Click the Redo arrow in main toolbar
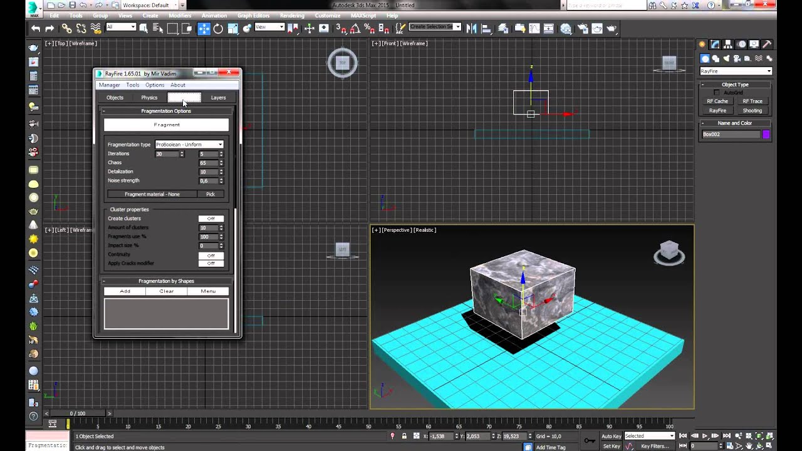The image size is (802, 451). tap(49, 28)
